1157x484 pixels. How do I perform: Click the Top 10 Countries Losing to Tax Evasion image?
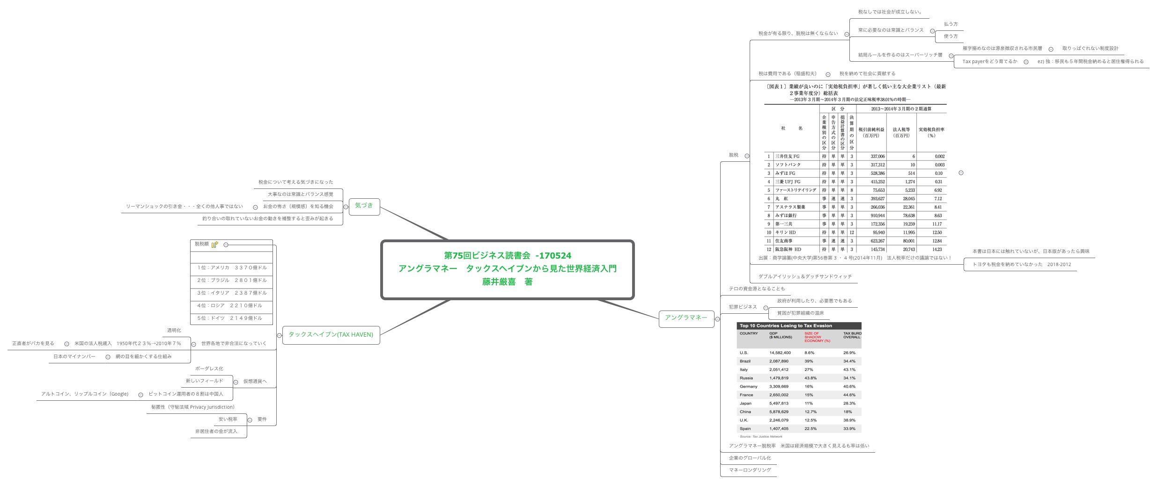click(x=799, y=380)
